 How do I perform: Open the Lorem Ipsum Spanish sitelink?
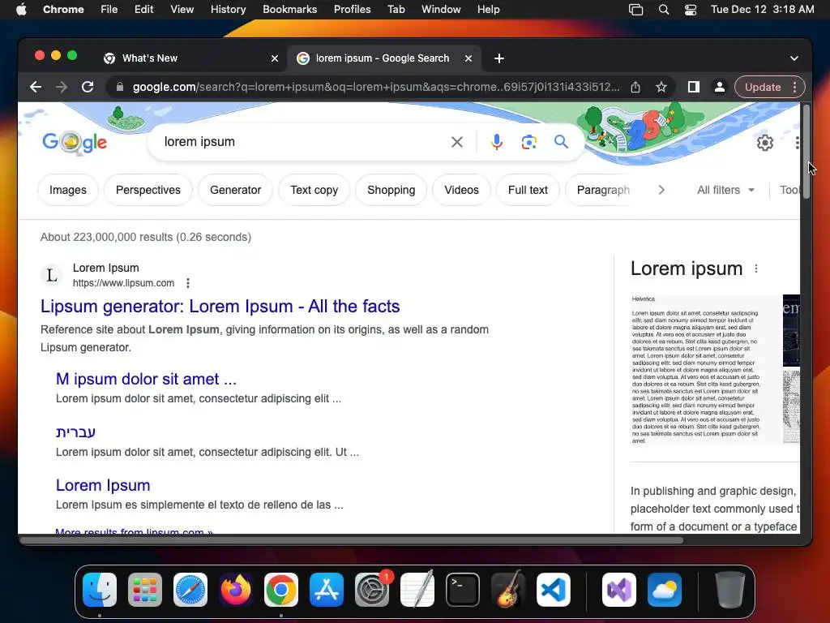pos(103,485)
